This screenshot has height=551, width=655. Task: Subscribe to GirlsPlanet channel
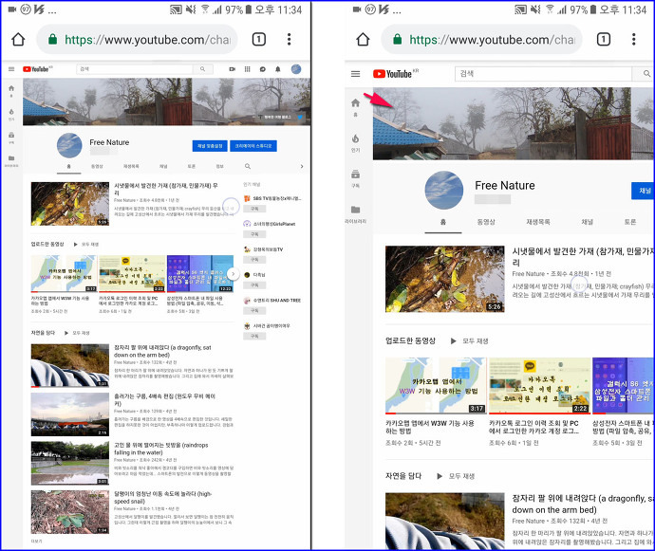(254, 234)
